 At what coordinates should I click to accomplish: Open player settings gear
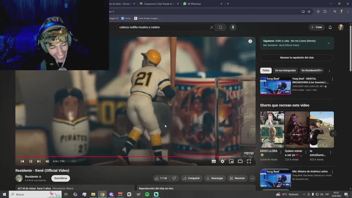[222, 161]
